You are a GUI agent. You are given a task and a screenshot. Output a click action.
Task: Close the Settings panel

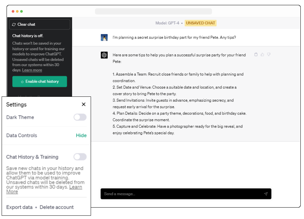pyautogui.click(x=84, y=104)
